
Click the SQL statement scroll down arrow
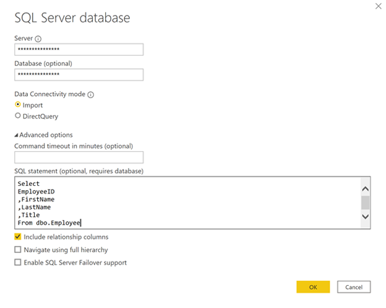[365, 216]
